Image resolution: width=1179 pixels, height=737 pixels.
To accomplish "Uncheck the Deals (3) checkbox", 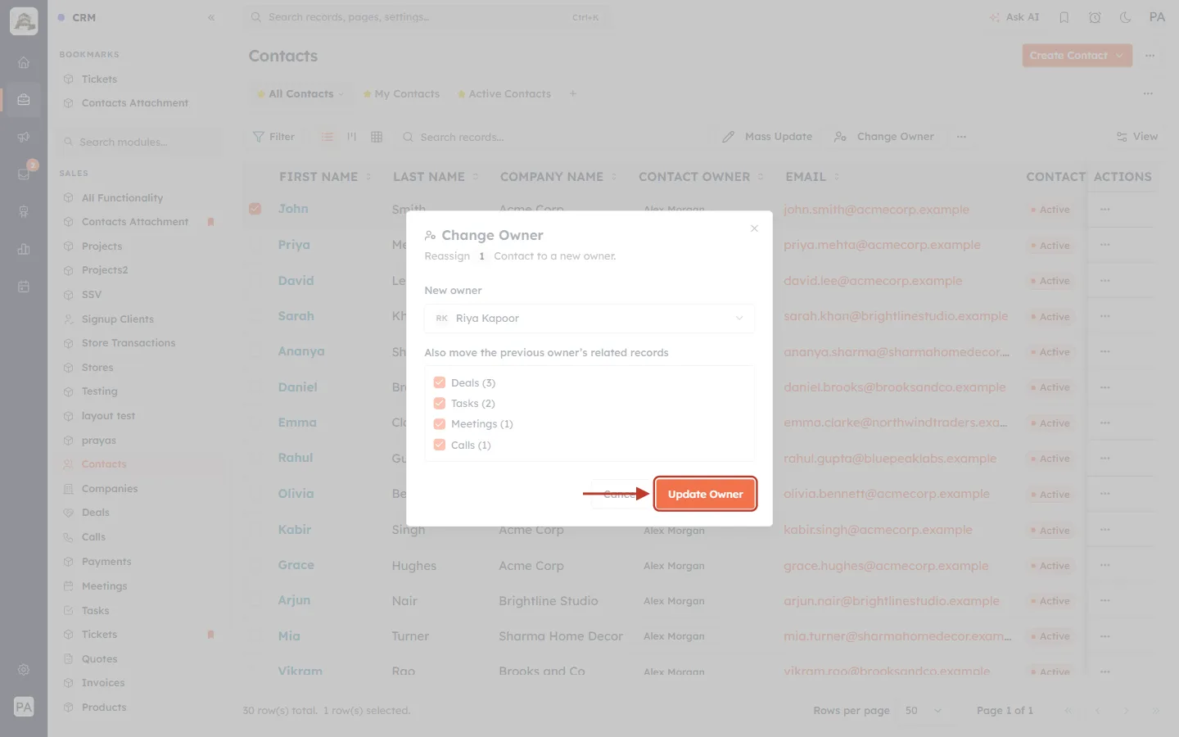I will pos(440,382).
